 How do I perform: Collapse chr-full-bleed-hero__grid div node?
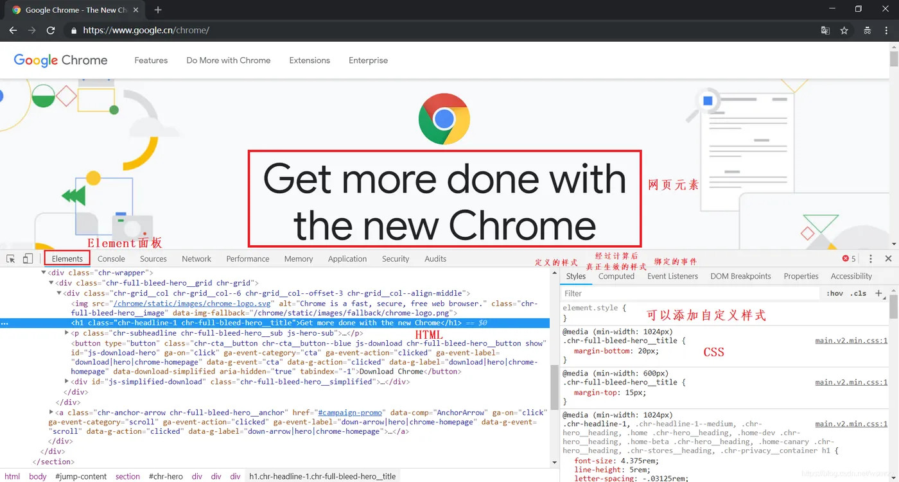point(51,283)
